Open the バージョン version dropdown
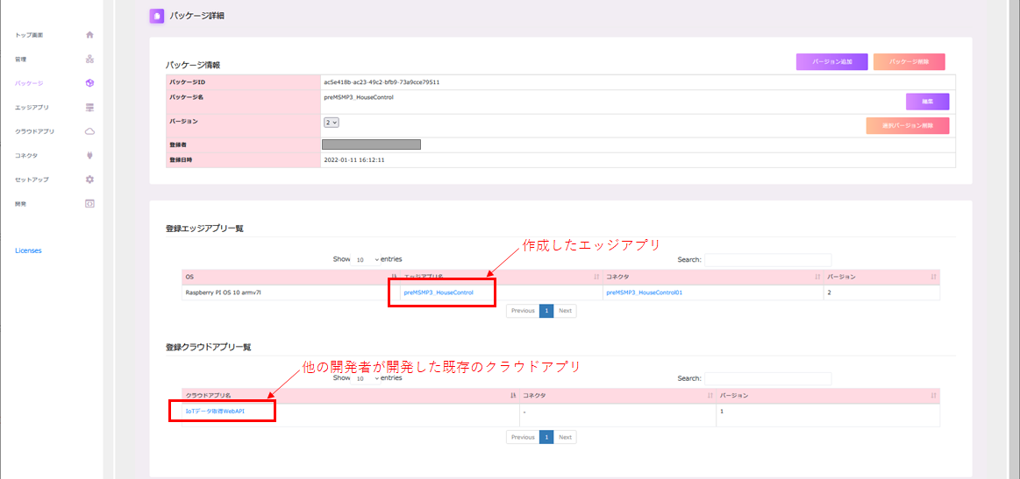 pyautogui.click(x=332, y=123)
